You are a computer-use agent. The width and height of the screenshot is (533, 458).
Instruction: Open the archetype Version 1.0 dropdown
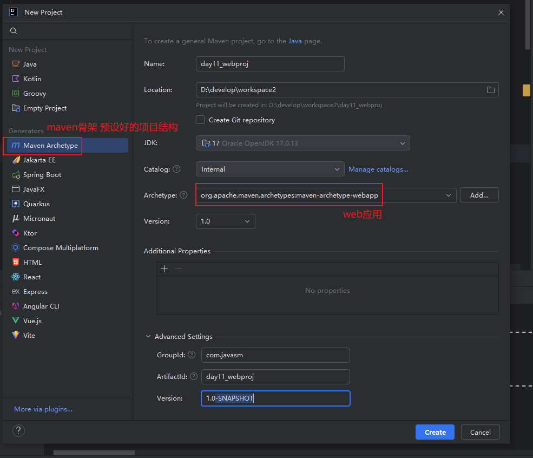225,221
